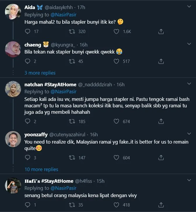The width and height of the screenshot is (196, 212).
Task: Open Aida's profile picture
Action: [13, 12]
